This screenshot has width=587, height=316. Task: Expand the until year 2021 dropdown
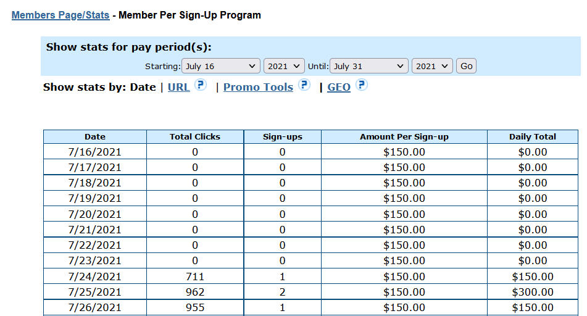tap(432, 66)
